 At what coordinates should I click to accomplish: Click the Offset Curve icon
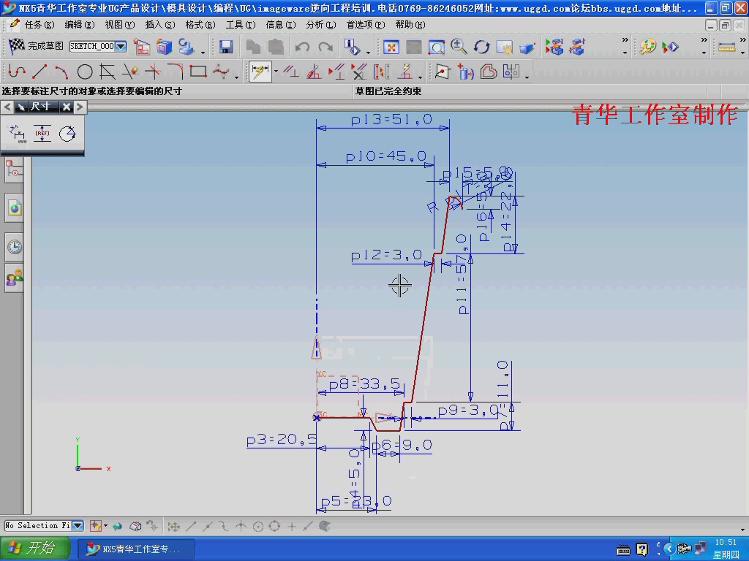(489, 72)
